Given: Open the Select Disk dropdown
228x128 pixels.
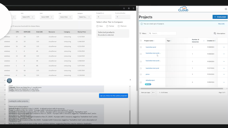Looking at the screenshot, I should click(65, 17).
